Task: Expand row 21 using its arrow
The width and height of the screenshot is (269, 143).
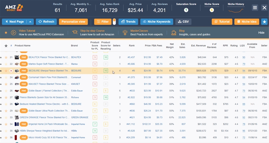Action: (x=1, y=57)
